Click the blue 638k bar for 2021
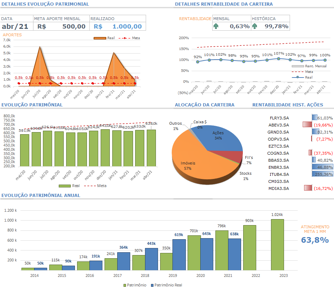This screenshot has width=334, height=291. 234,255
